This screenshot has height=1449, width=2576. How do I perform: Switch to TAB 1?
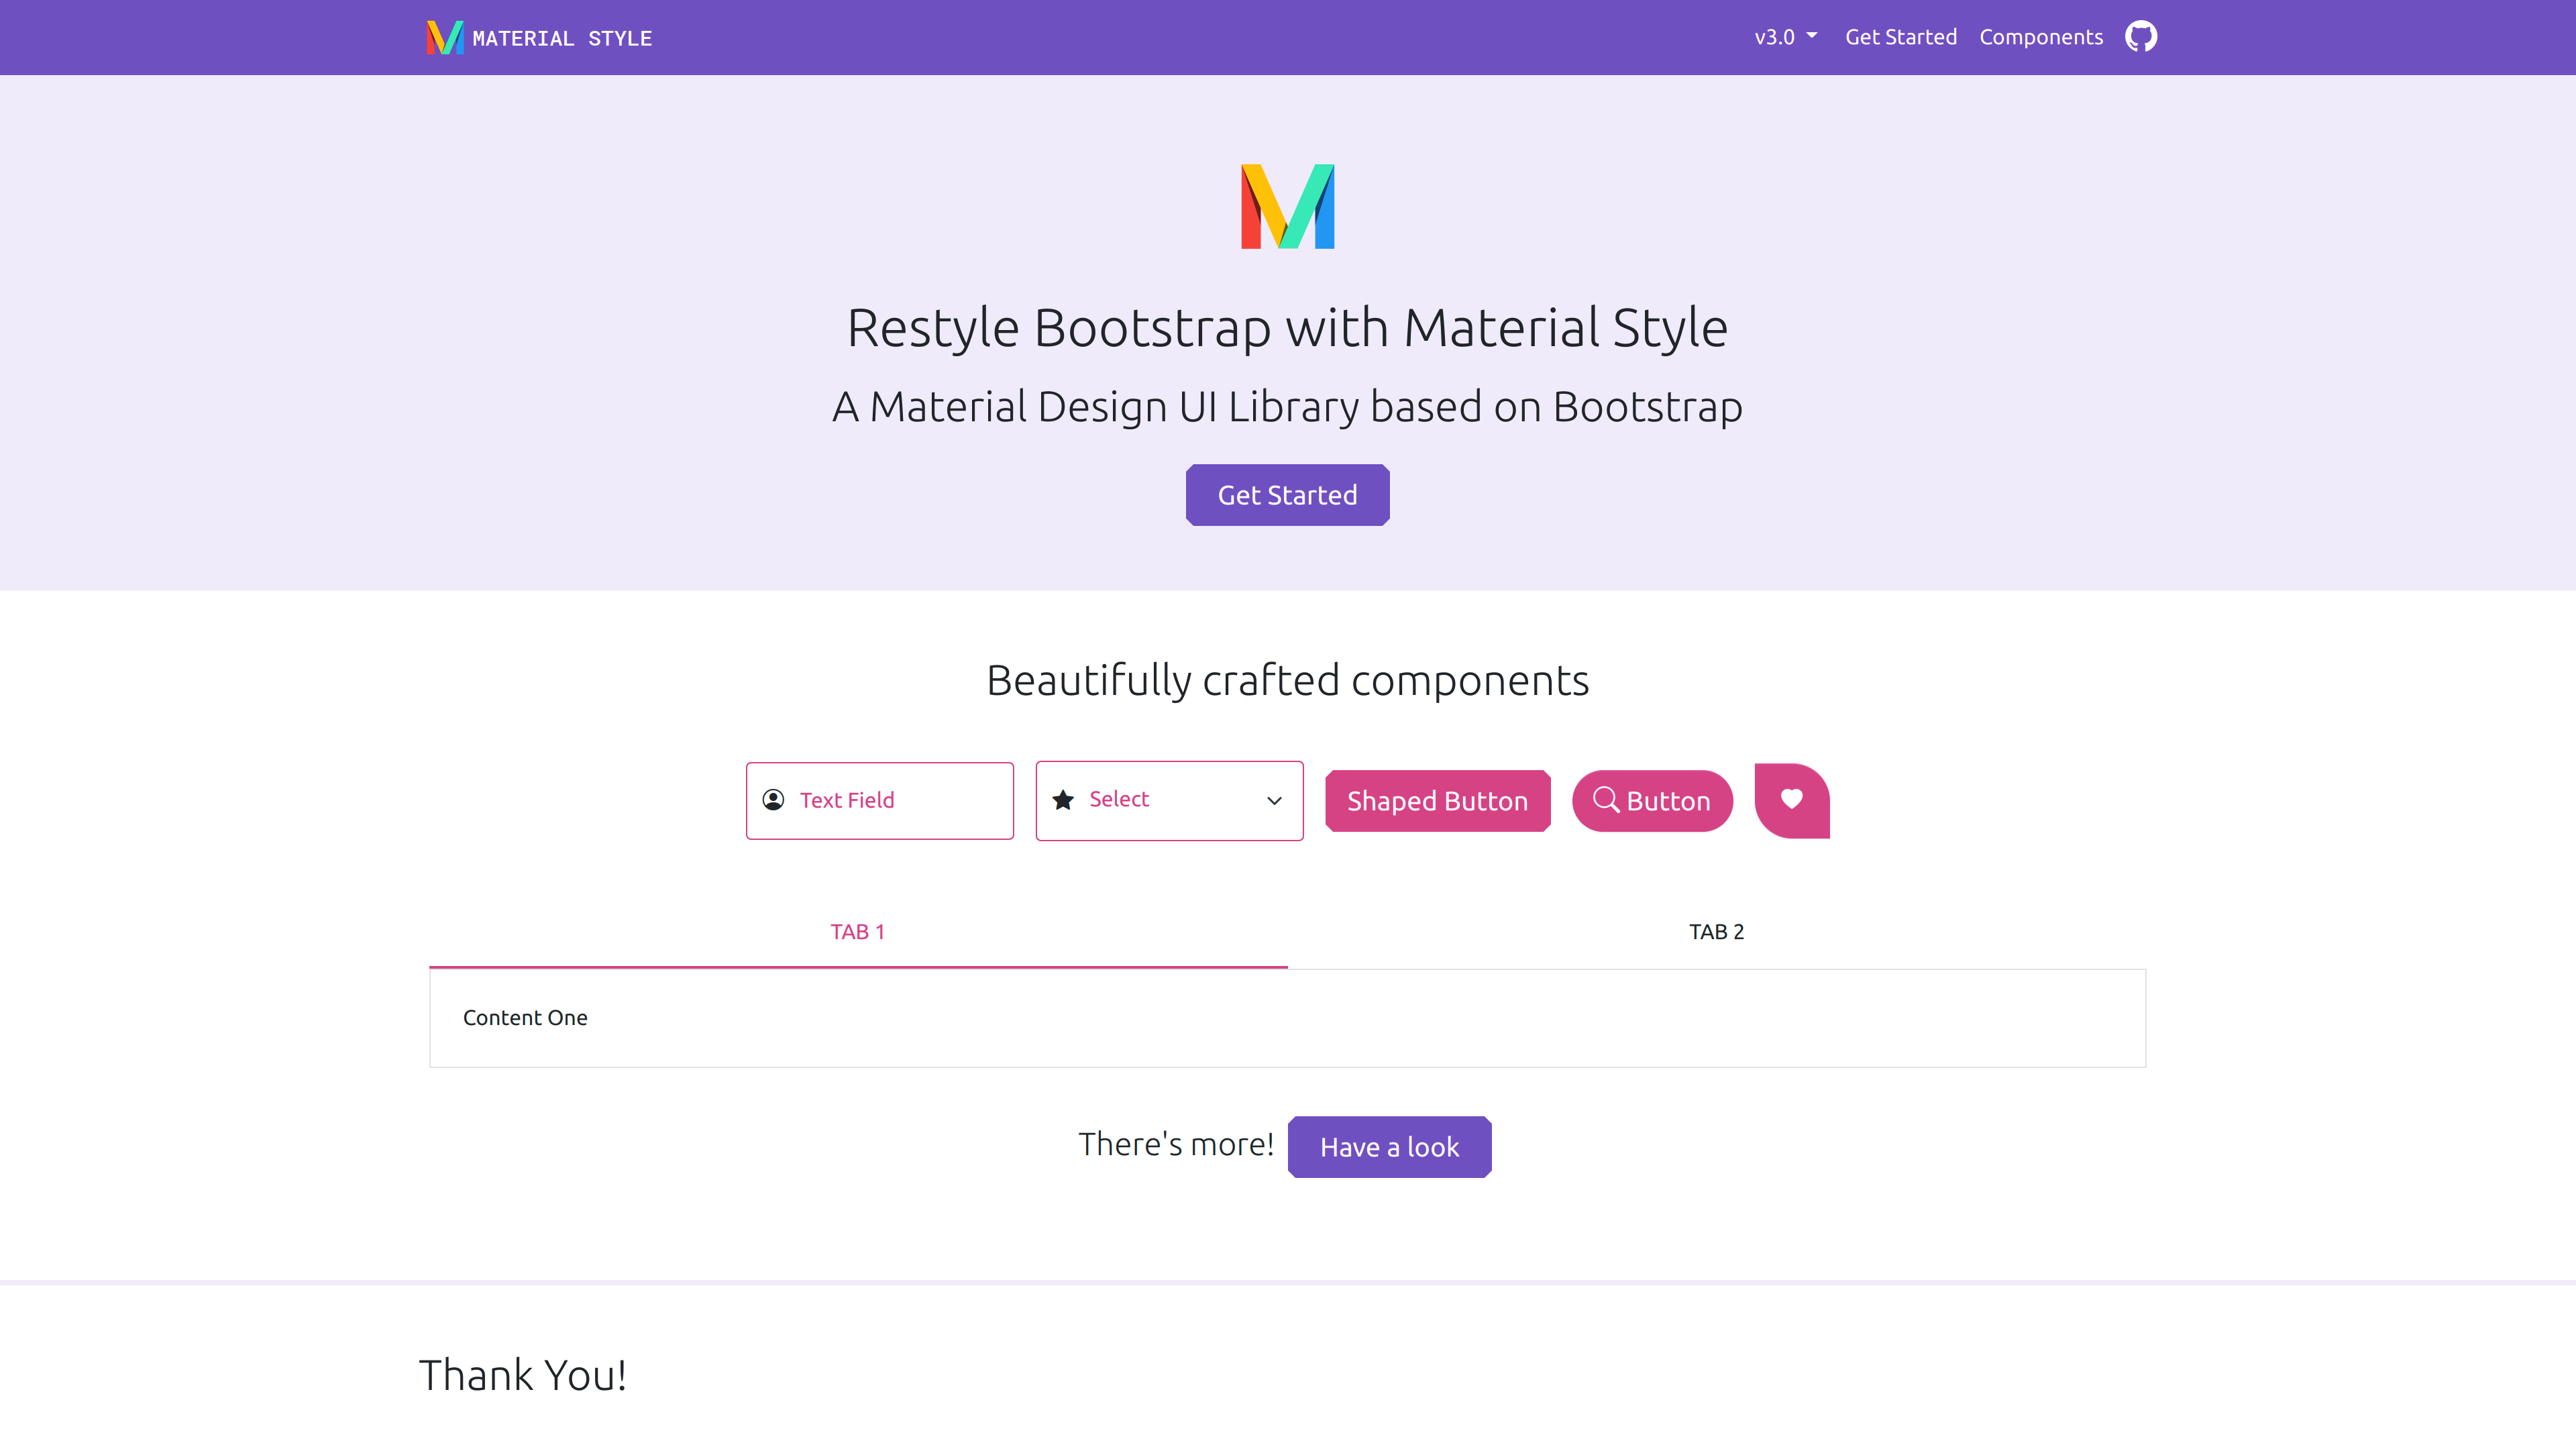(x=858, y=932)
